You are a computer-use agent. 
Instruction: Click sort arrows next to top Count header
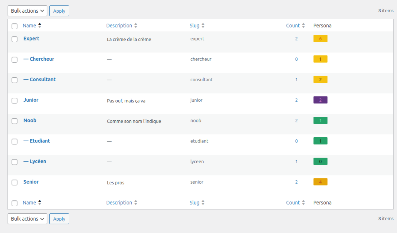303,26
